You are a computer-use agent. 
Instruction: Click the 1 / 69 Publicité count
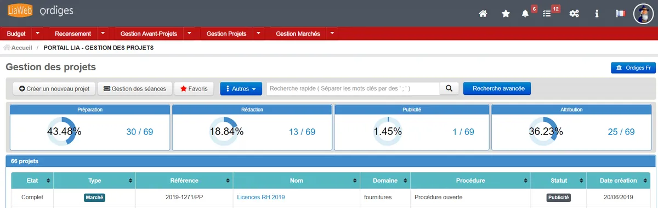tap(463, 132)
